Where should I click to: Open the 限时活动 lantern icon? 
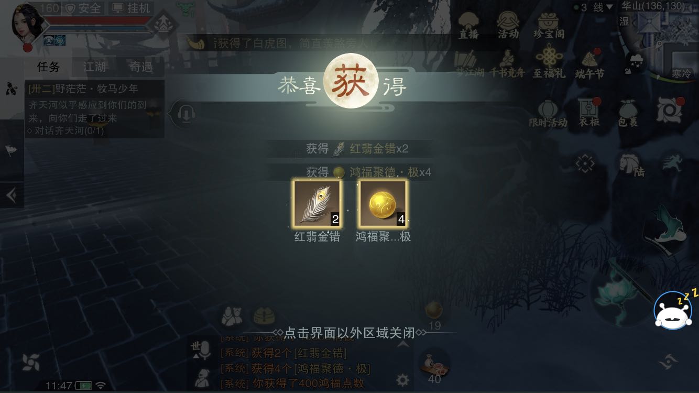pos(548,113)
